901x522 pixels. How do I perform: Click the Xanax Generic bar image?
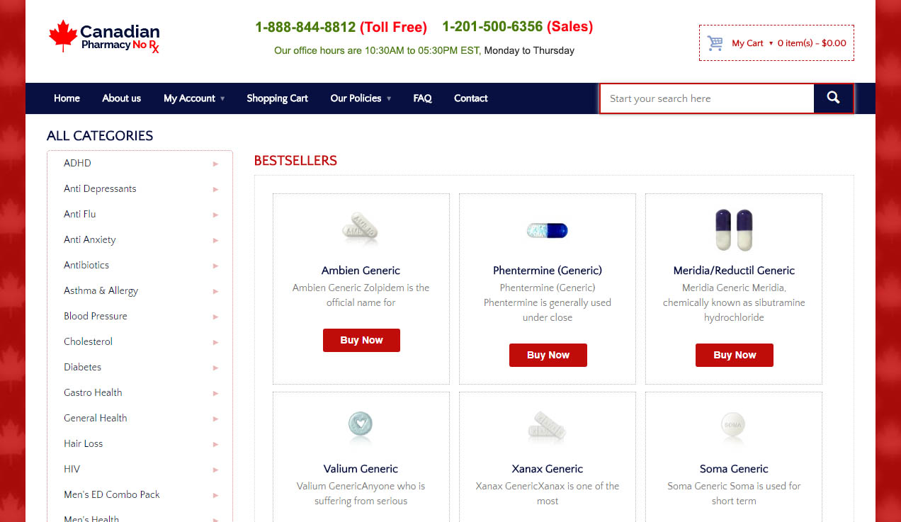click(x=547, y=427)
